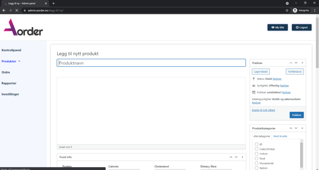Click the Inkognito profile icon

click(x=295, y=10)
